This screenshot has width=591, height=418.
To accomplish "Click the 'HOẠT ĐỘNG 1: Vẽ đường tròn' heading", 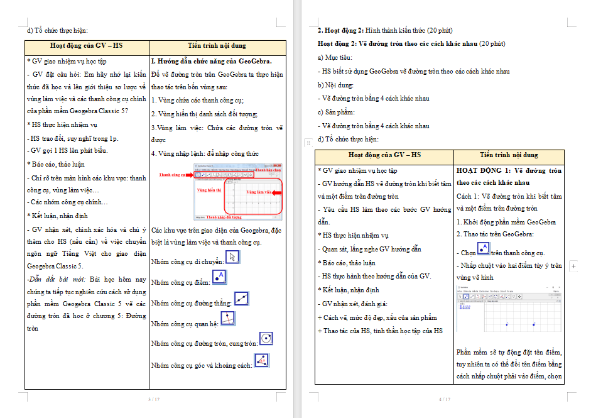I will click(509, 171).
